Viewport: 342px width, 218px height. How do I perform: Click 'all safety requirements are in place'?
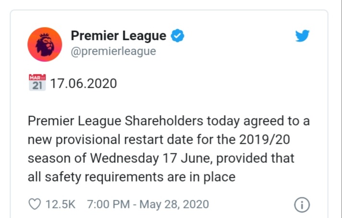pos(131,177)
